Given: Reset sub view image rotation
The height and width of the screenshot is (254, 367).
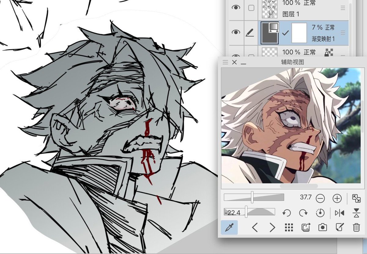Looking at the screenshot, I should click(320, 213).
